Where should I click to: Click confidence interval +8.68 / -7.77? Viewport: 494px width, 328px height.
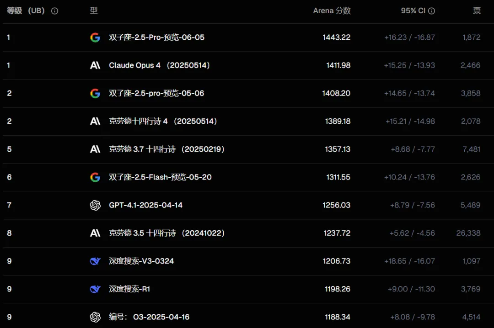pyautogui.click(x=413, y=149)
